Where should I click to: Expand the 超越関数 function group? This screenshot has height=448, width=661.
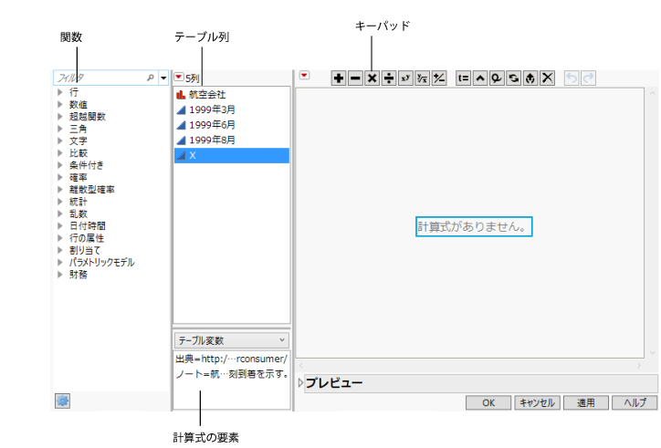(60, 116)
